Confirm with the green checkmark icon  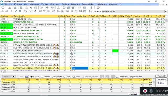tap(31, 11)
